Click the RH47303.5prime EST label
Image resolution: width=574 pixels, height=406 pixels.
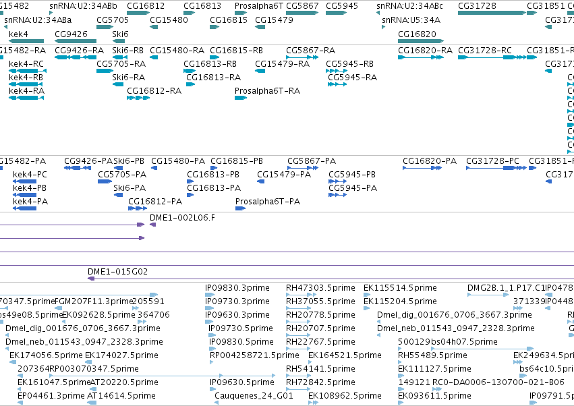(320, 288)
